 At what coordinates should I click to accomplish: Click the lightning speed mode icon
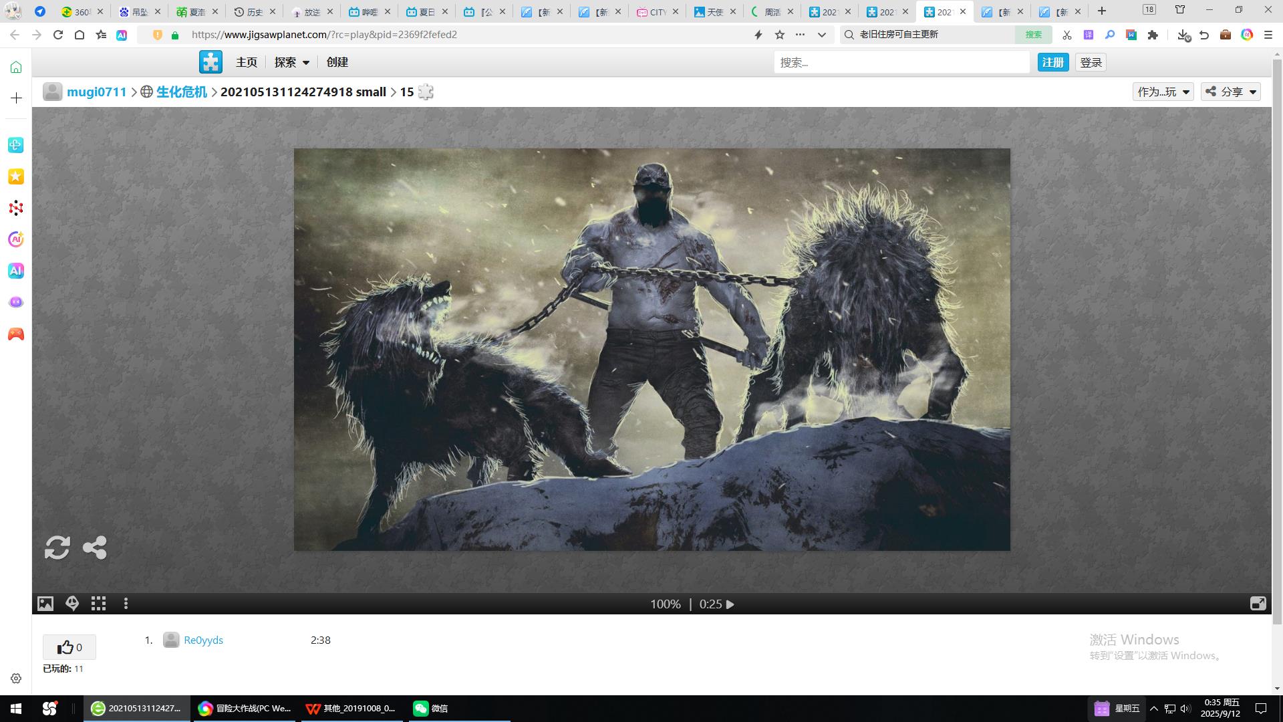(x=758, y=35)
